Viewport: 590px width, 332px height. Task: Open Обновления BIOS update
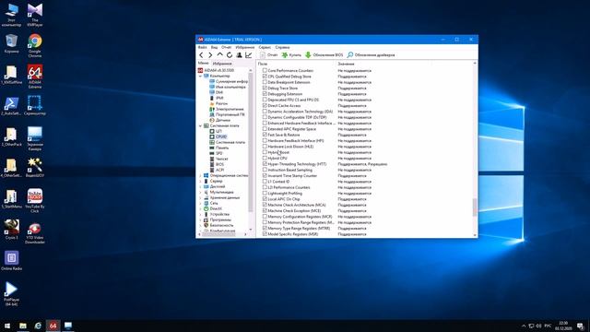point(324,55)
